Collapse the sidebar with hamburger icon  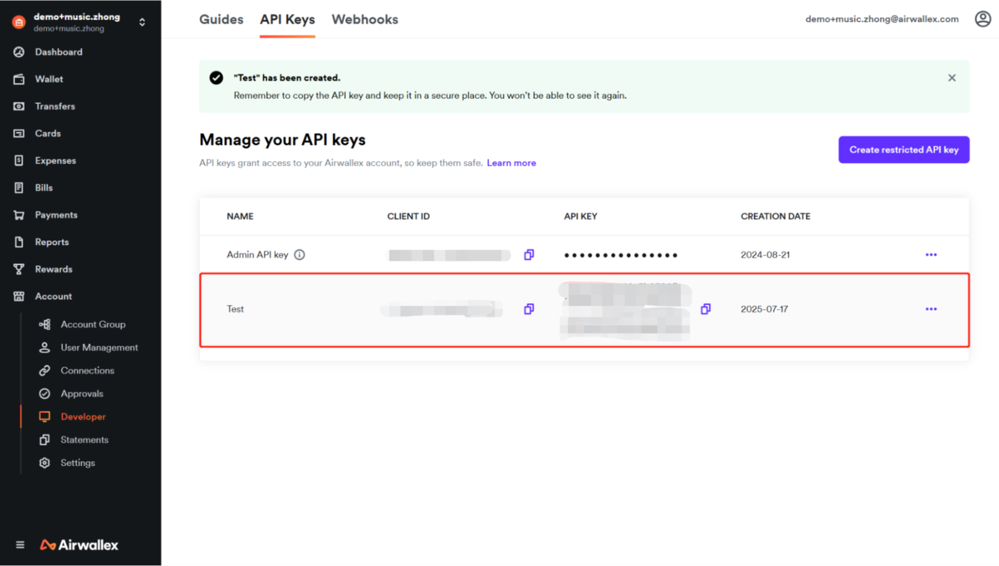20,545
